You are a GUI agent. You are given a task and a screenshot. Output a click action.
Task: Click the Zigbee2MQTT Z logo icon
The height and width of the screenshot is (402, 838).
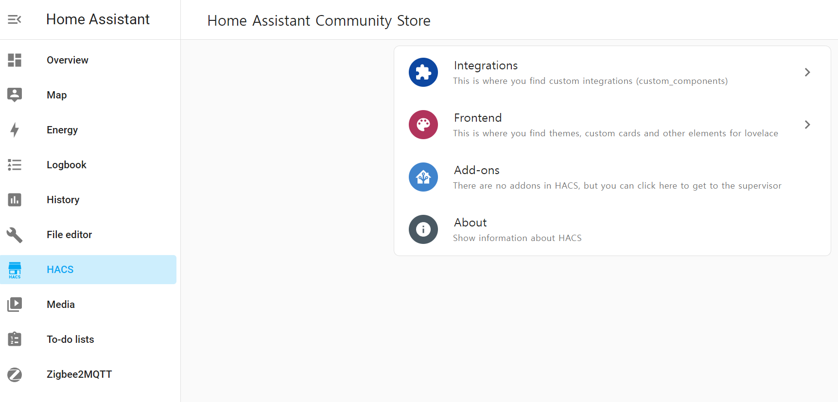point(15,374)
